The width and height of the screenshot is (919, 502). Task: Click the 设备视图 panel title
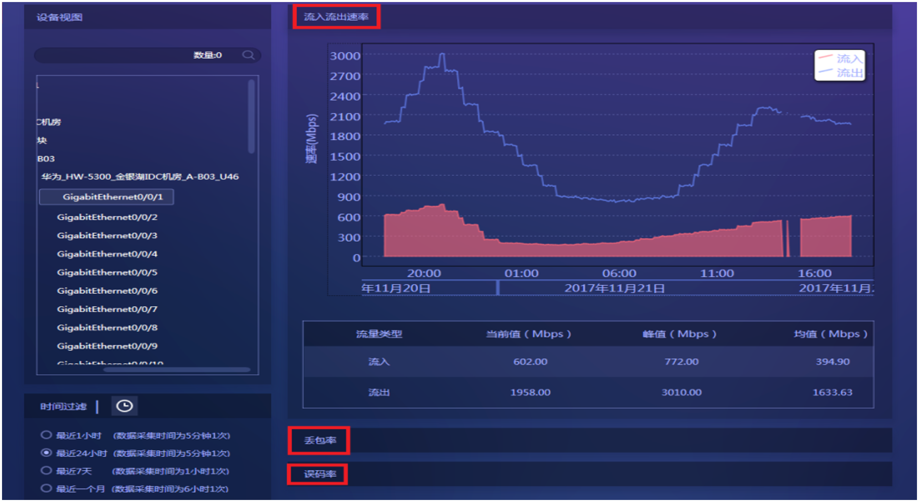click(60, 17)
